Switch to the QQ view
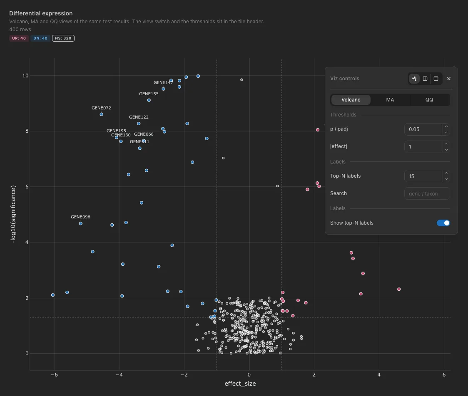 pyautogui.click(x=429, y=100)
